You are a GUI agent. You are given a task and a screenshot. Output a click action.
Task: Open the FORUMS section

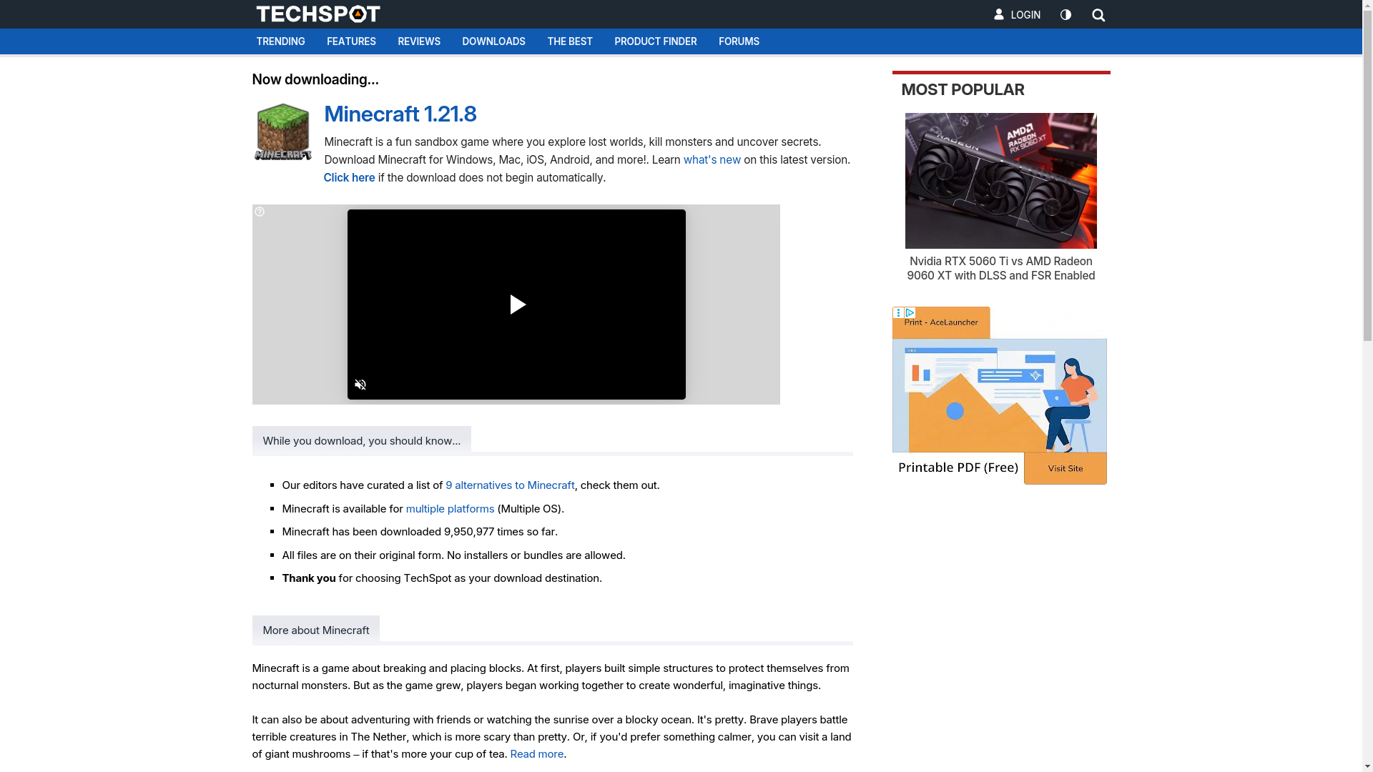pyautogui.click(x=739, y=41)
